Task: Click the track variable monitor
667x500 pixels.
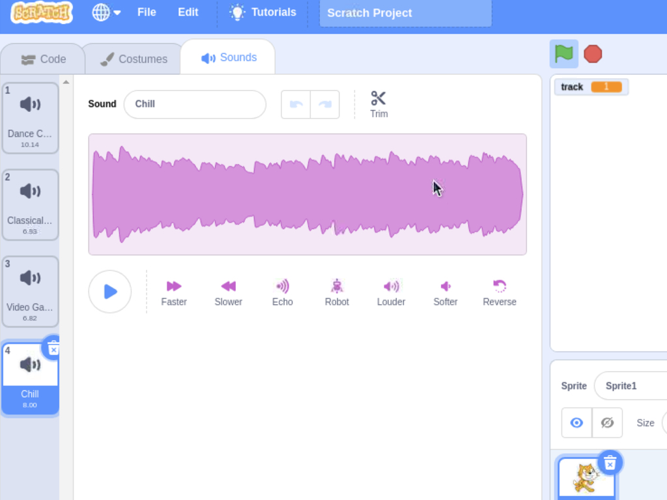Action: [591, 87]
